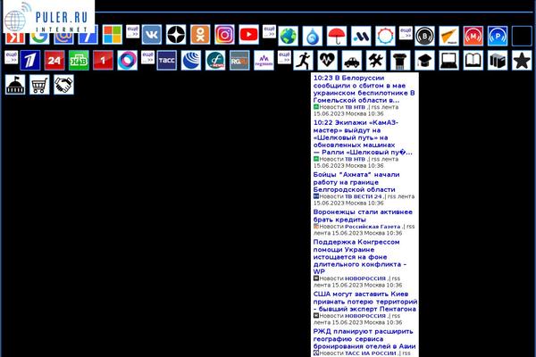Open 'США могут заставить Киев' headline
This screenshot has height=357, width=536.
(x=365, y=302)
